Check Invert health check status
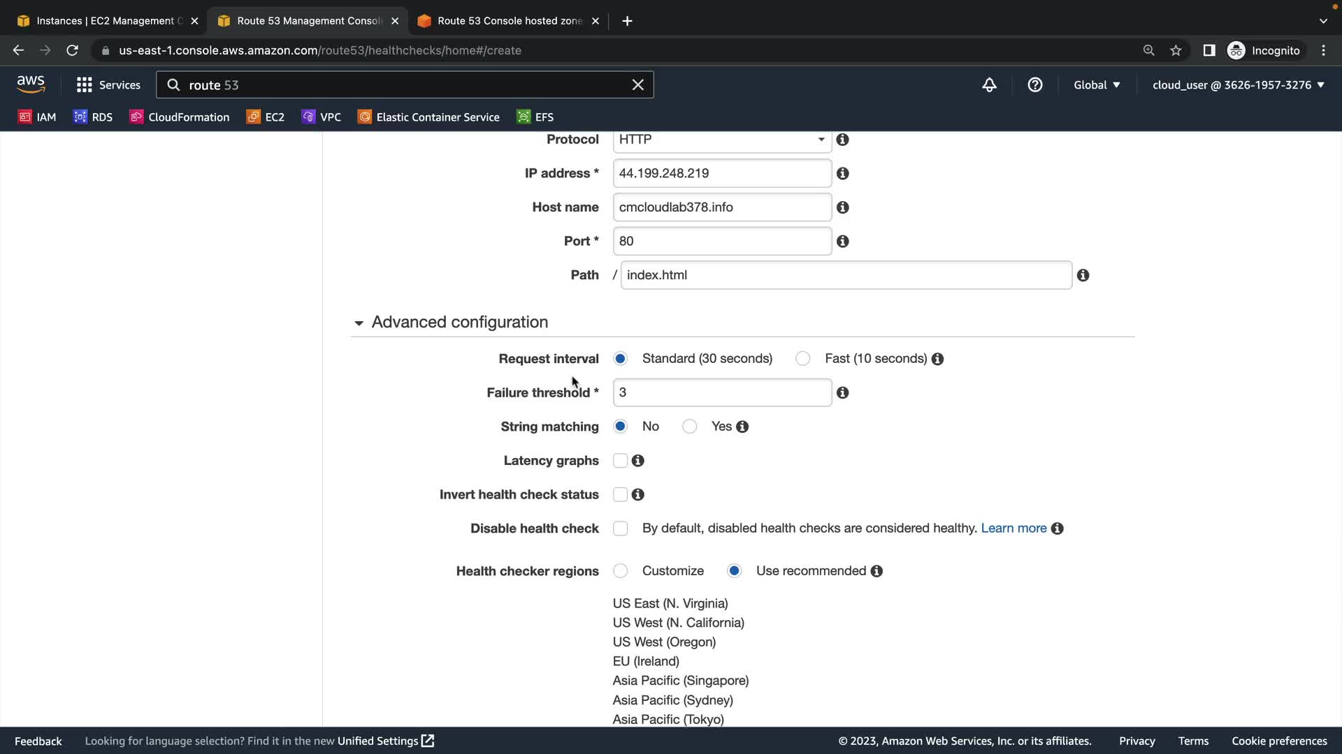Viewport: 1342px width, 754px height. coord(620,495)
